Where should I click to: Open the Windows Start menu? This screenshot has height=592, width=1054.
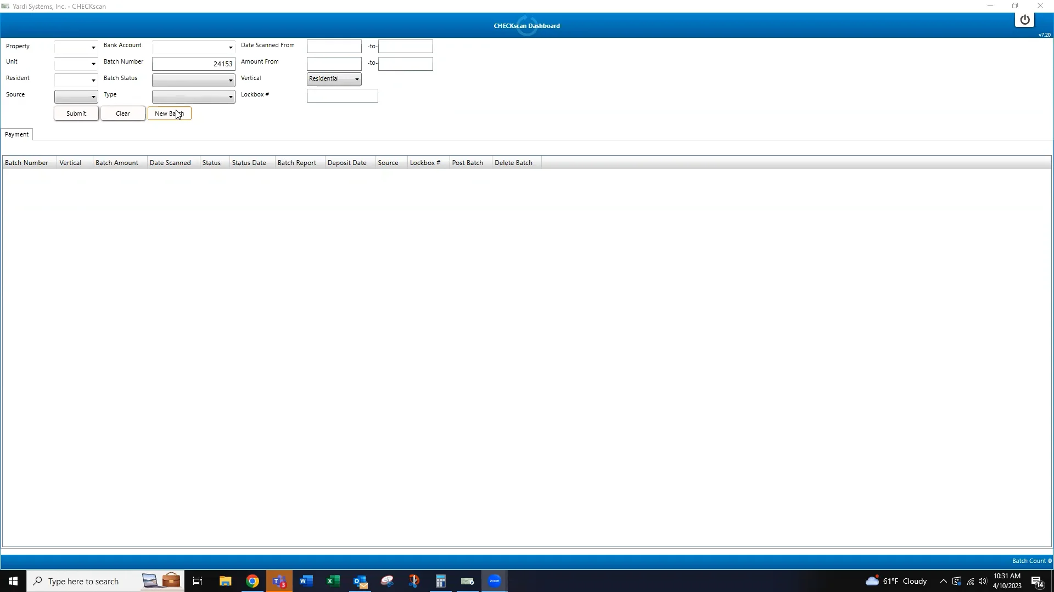12,581
